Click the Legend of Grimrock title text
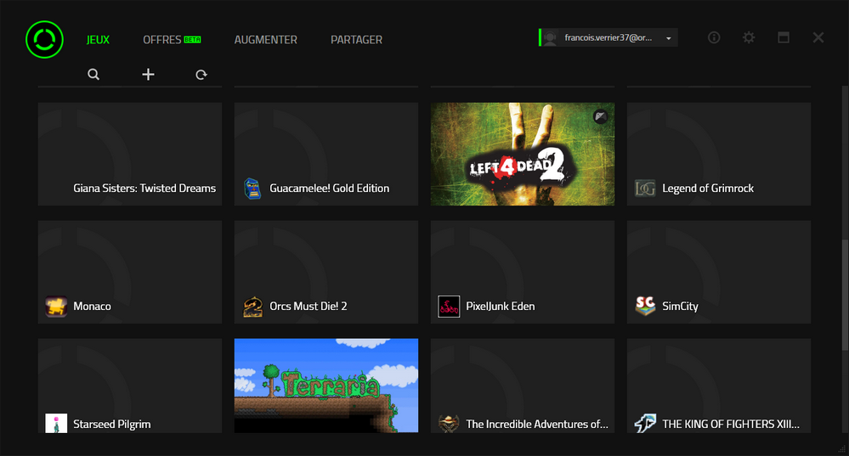 [708, 189]
